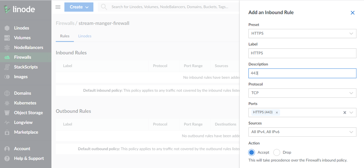The height and width of the screenshot is (168, 364).
Task: Open StackScripts in the sidebar
Action: (26, 67)
